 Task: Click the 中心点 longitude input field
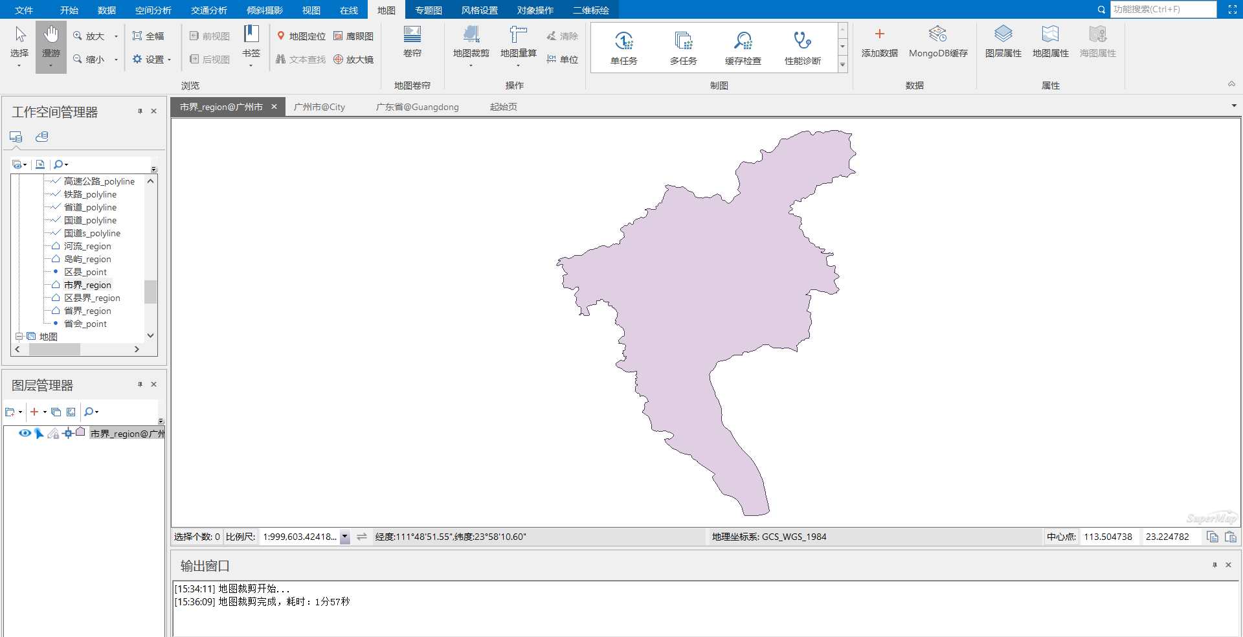click(1109, 537)
